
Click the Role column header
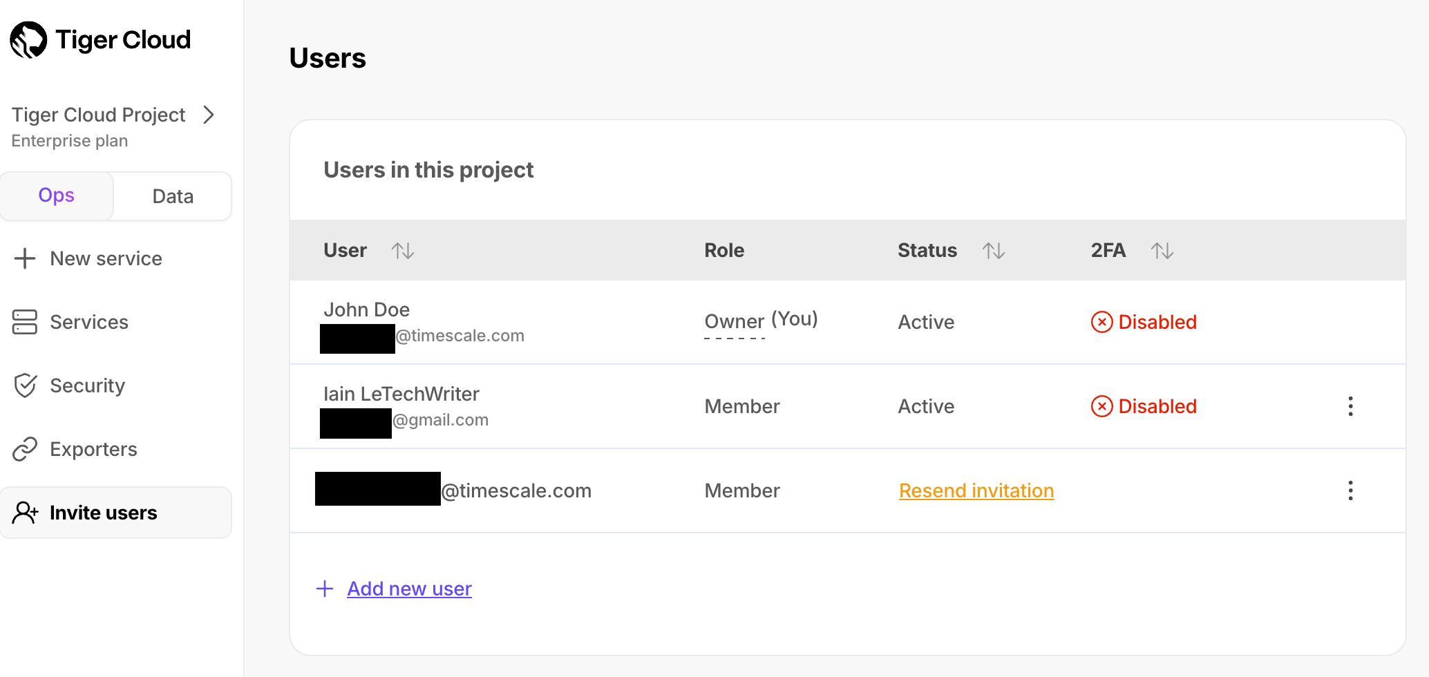pyautogui.click(x=724, y=250)
